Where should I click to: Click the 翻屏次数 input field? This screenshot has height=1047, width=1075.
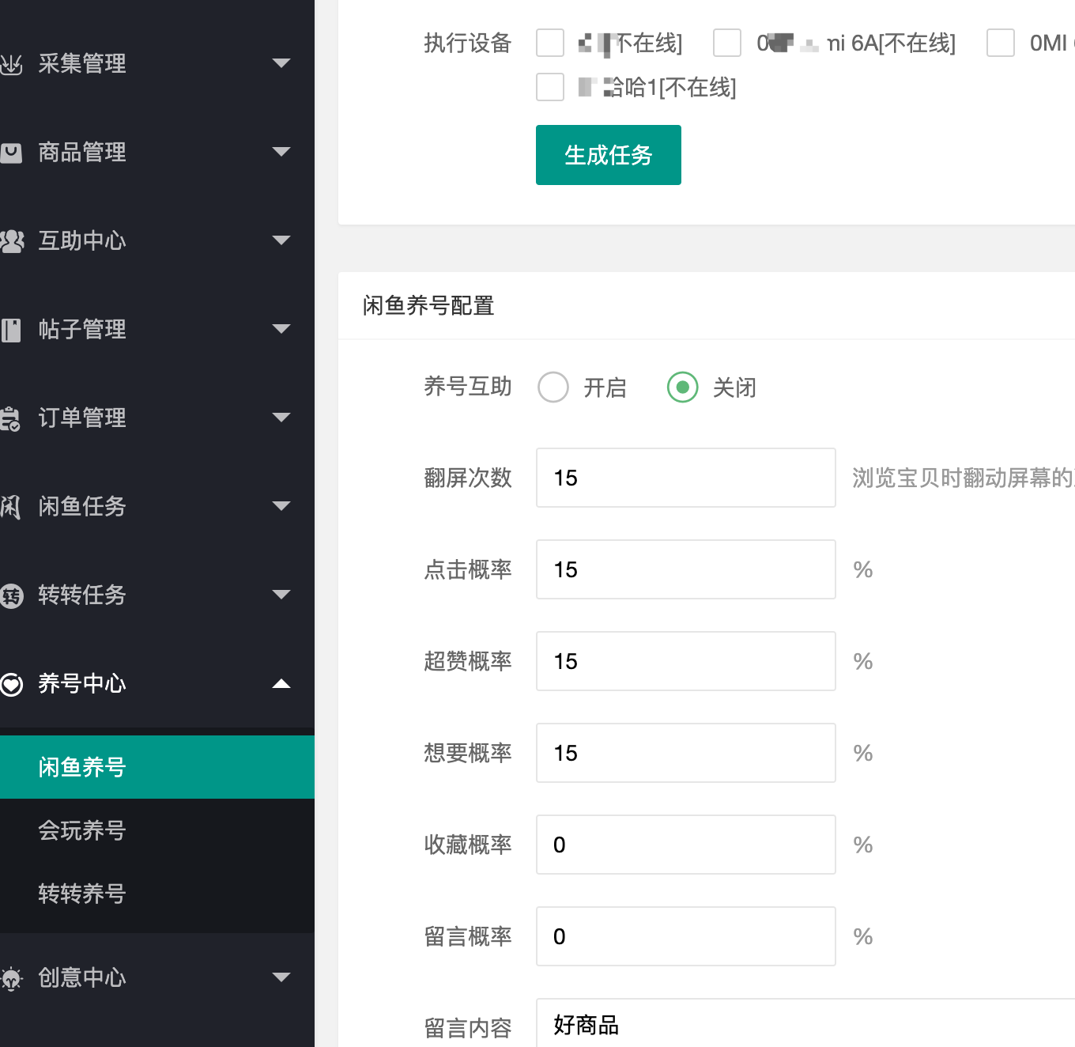pyautogui.click(x=685, y=478)
